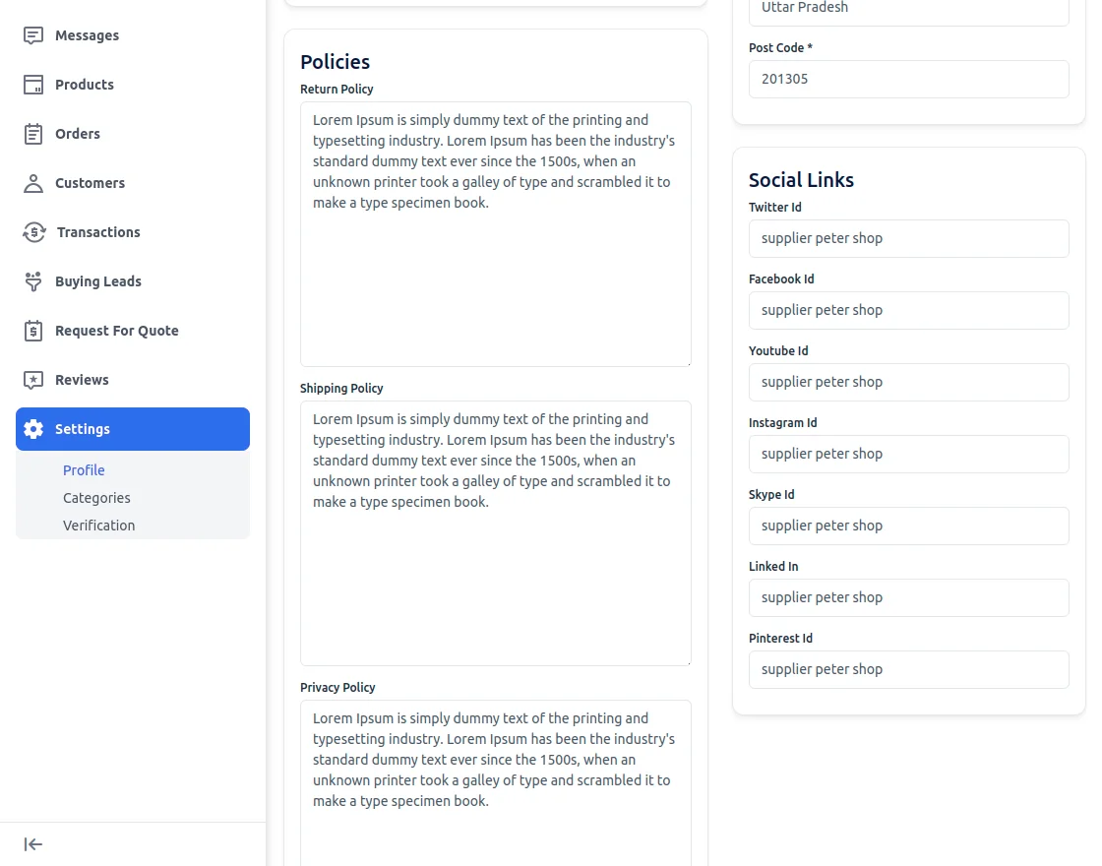Image resolution: width=1102 pixels, height=866 pixels.
Task: Click the Products box icon
Action: coord(33,85)
